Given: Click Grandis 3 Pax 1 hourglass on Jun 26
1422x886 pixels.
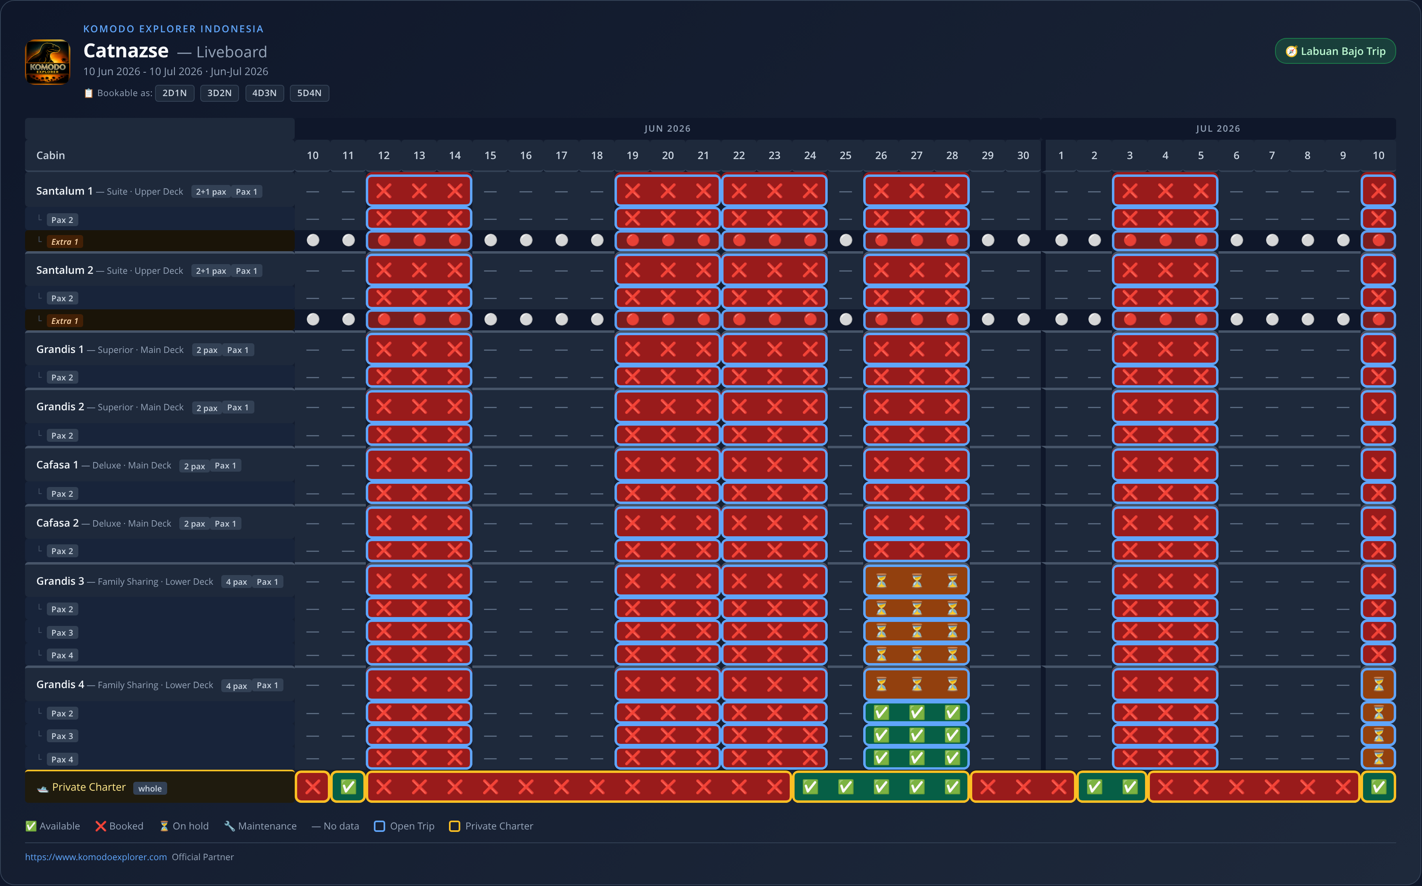Looking at the screenshot, I should [881, 581].
